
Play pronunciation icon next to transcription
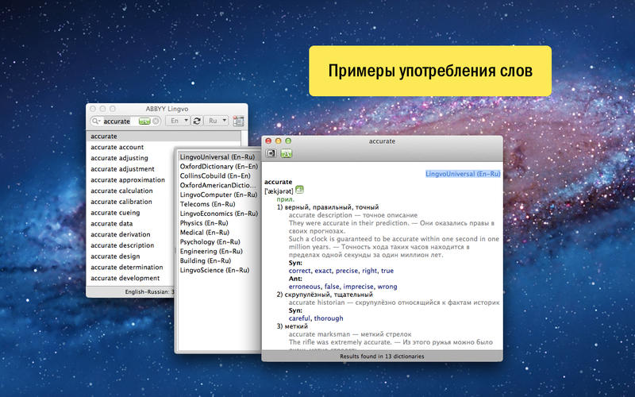point(299,189)
